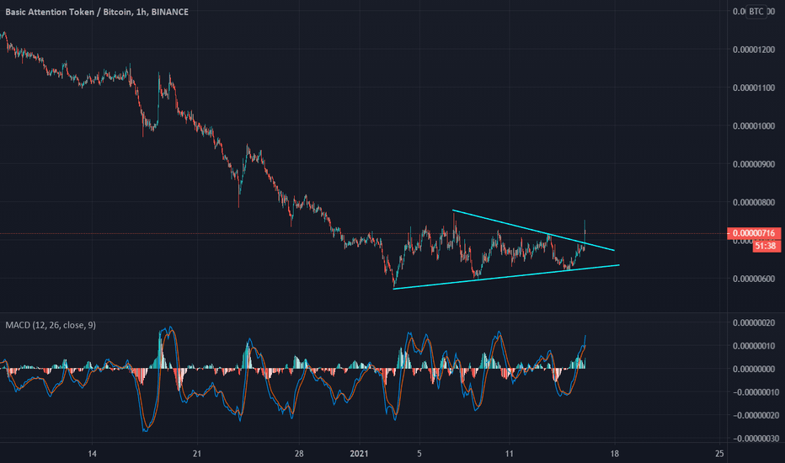The width and height of the screenshot is (785, 463).
Task: Click the date label 18 on time axis
Action: click(x=614, y=454)
